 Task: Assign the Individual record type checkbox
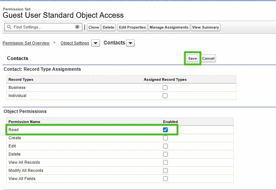165,96
